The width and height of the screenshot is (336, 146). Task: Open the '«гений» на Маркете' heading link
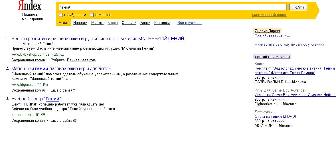272,57
